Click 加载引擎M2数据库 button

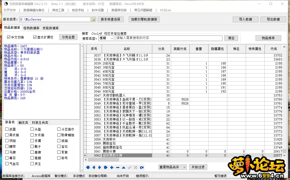(x=144, y=19)
